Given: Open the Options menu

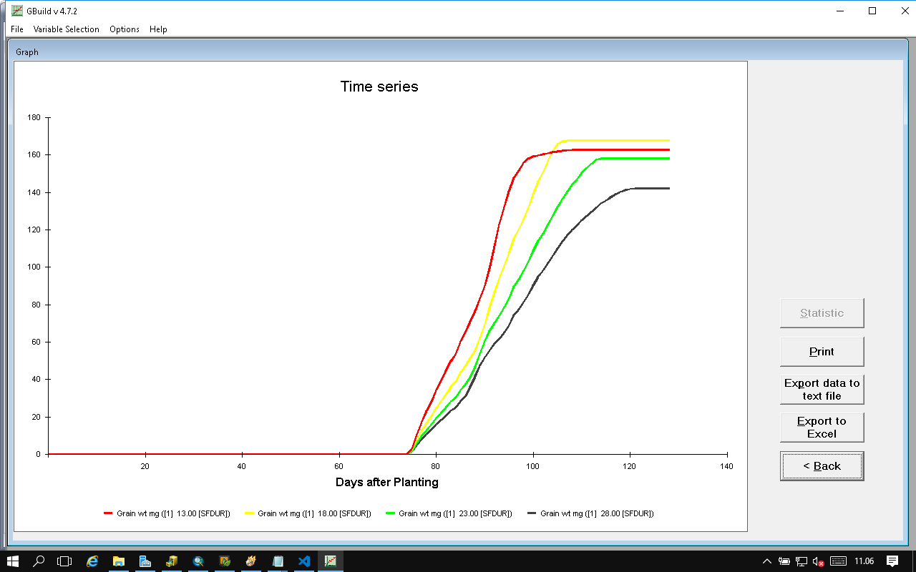Looking at the screenshot, I should [125, 29].
